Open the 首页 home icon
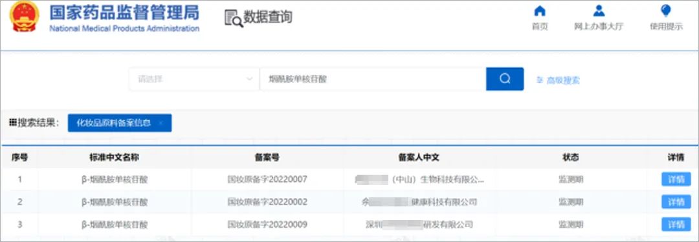699x242 pixels. [x=540, y=11]
